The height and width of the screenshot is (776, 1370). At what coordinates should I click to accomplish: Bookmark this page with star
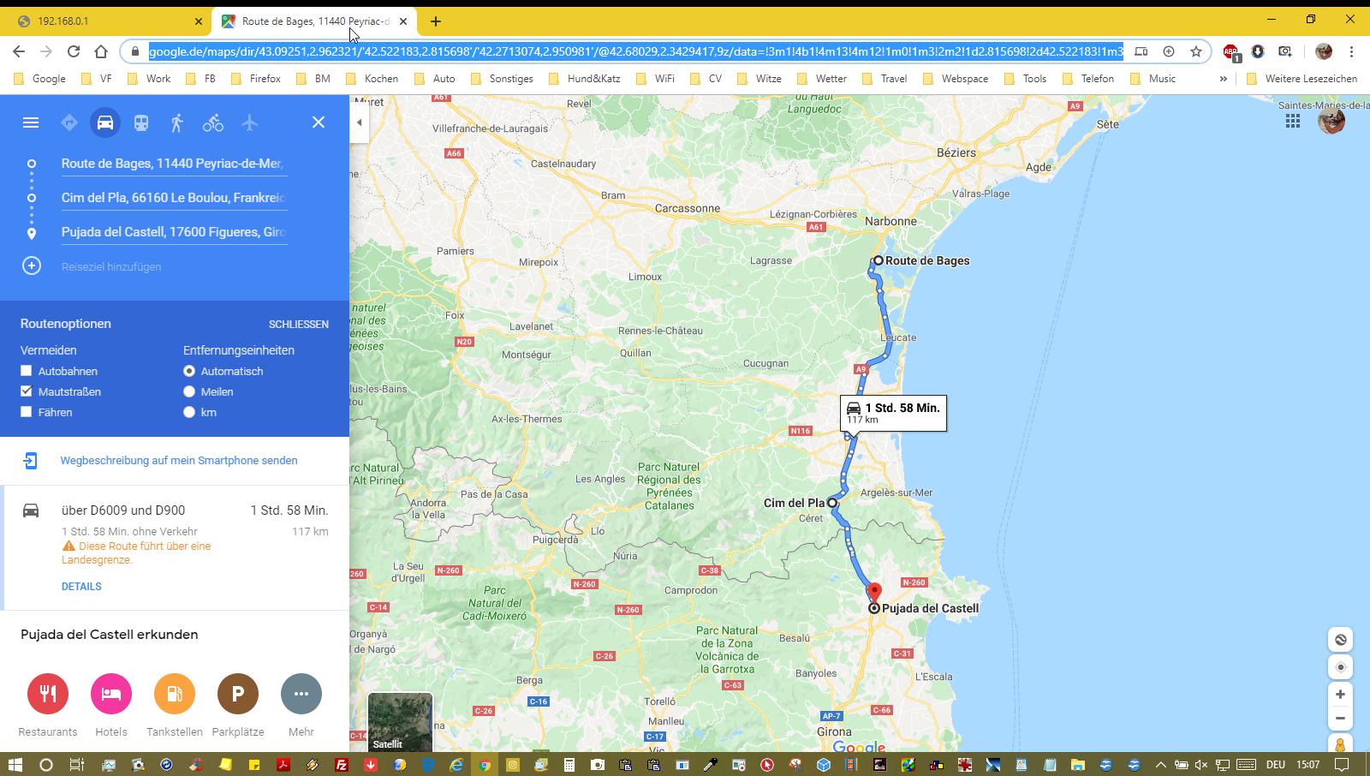tap(1196, 51)
